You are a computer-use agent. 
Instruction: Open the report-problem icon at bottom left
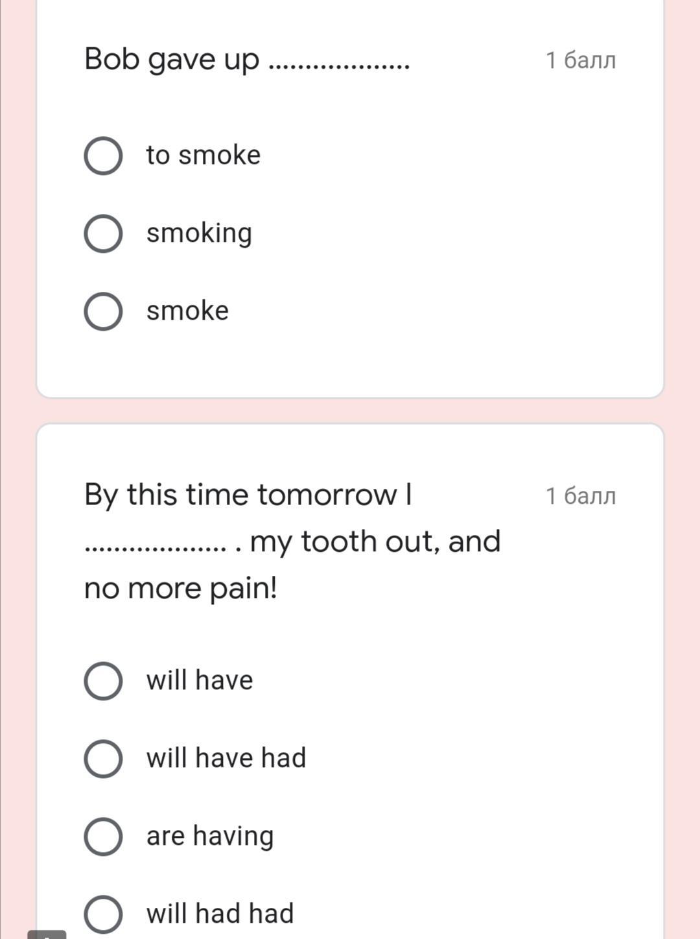pos(47,934)
